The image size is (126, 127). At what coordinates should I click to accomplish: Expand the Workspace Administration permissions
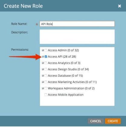click(x=43, y=88)
